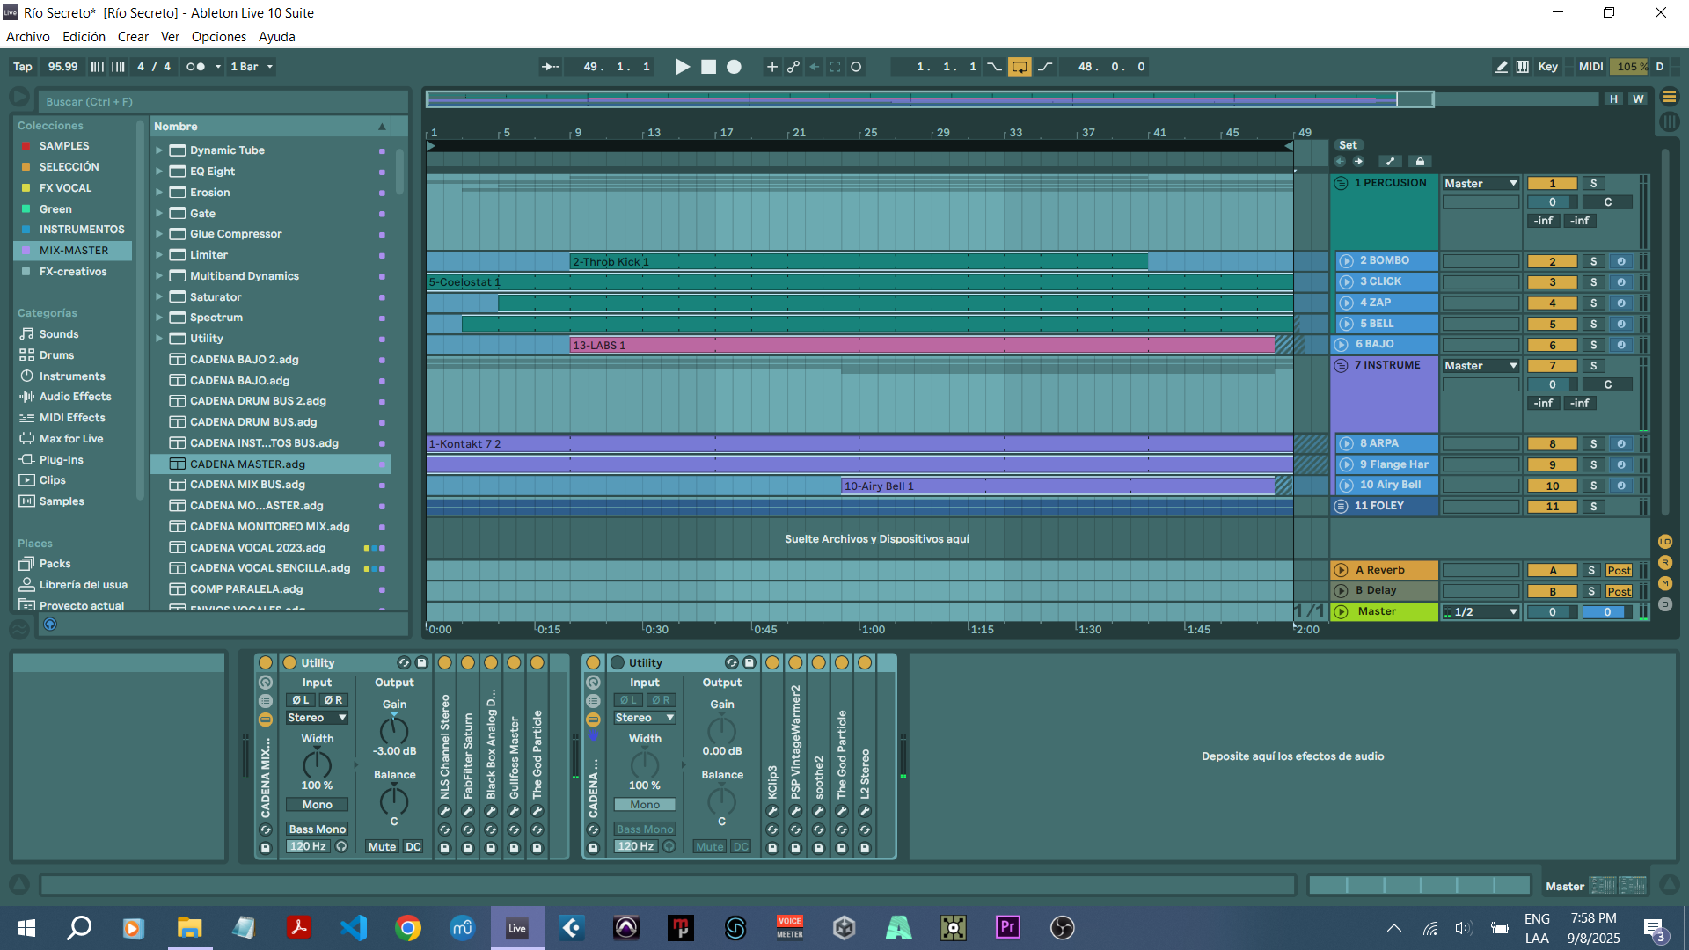Screen dimensions: 1689x950
Task: Open quantization menu showing 1 Bar
Action: pos(252,67)
